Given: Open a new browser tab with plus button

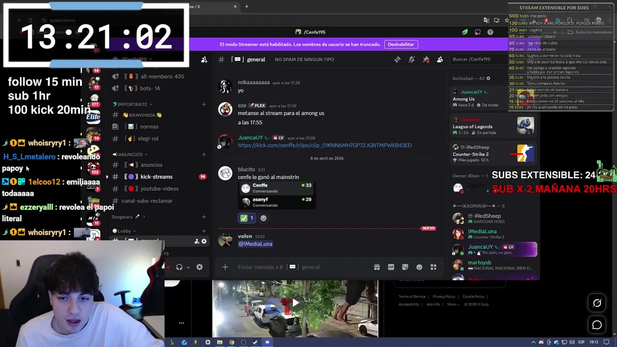Looking at the screenshot, I should tap(246, 7).
